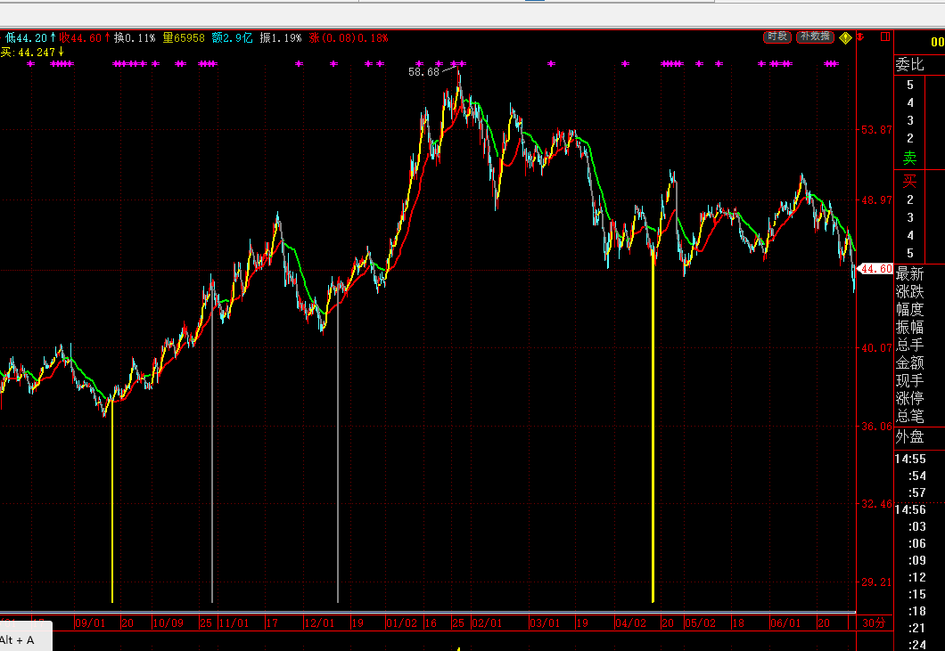Click the red anchor icon beside the diamond
The image size is (945, 651).
tap(860, 37)
